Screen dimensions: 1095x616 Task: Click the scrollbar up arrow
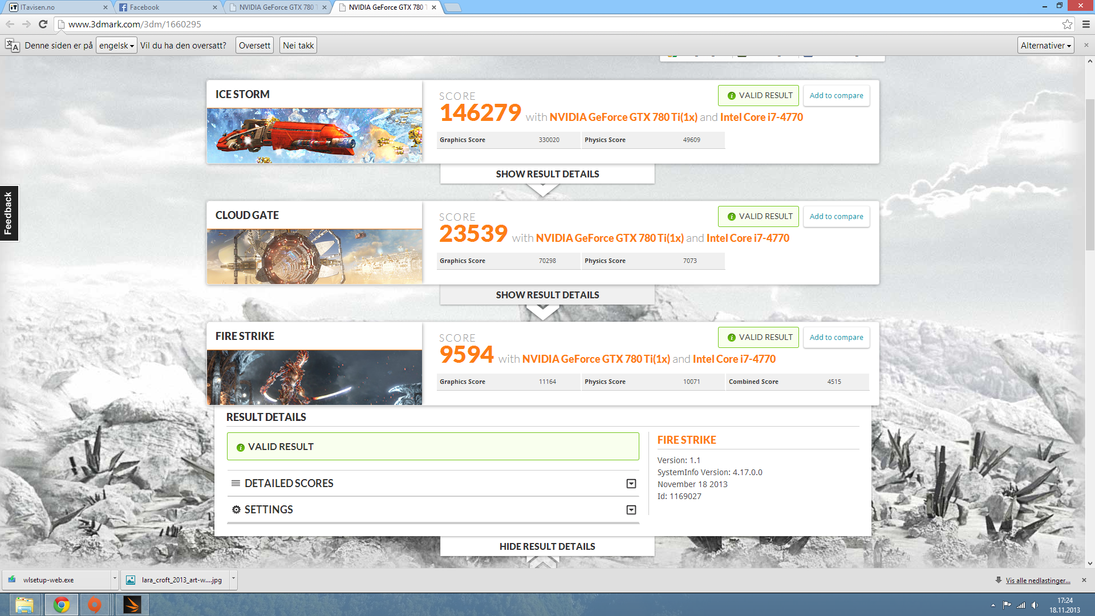coord(1090,60)
